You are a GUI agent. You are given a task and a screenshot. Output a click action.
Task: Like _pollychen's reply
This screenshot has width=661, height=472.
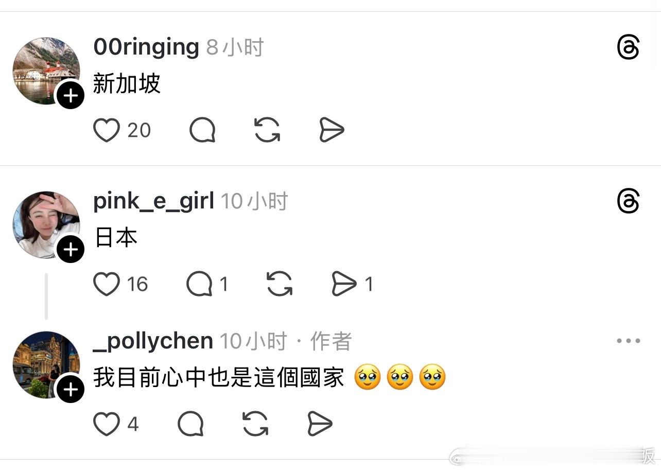tap(107, 425)
